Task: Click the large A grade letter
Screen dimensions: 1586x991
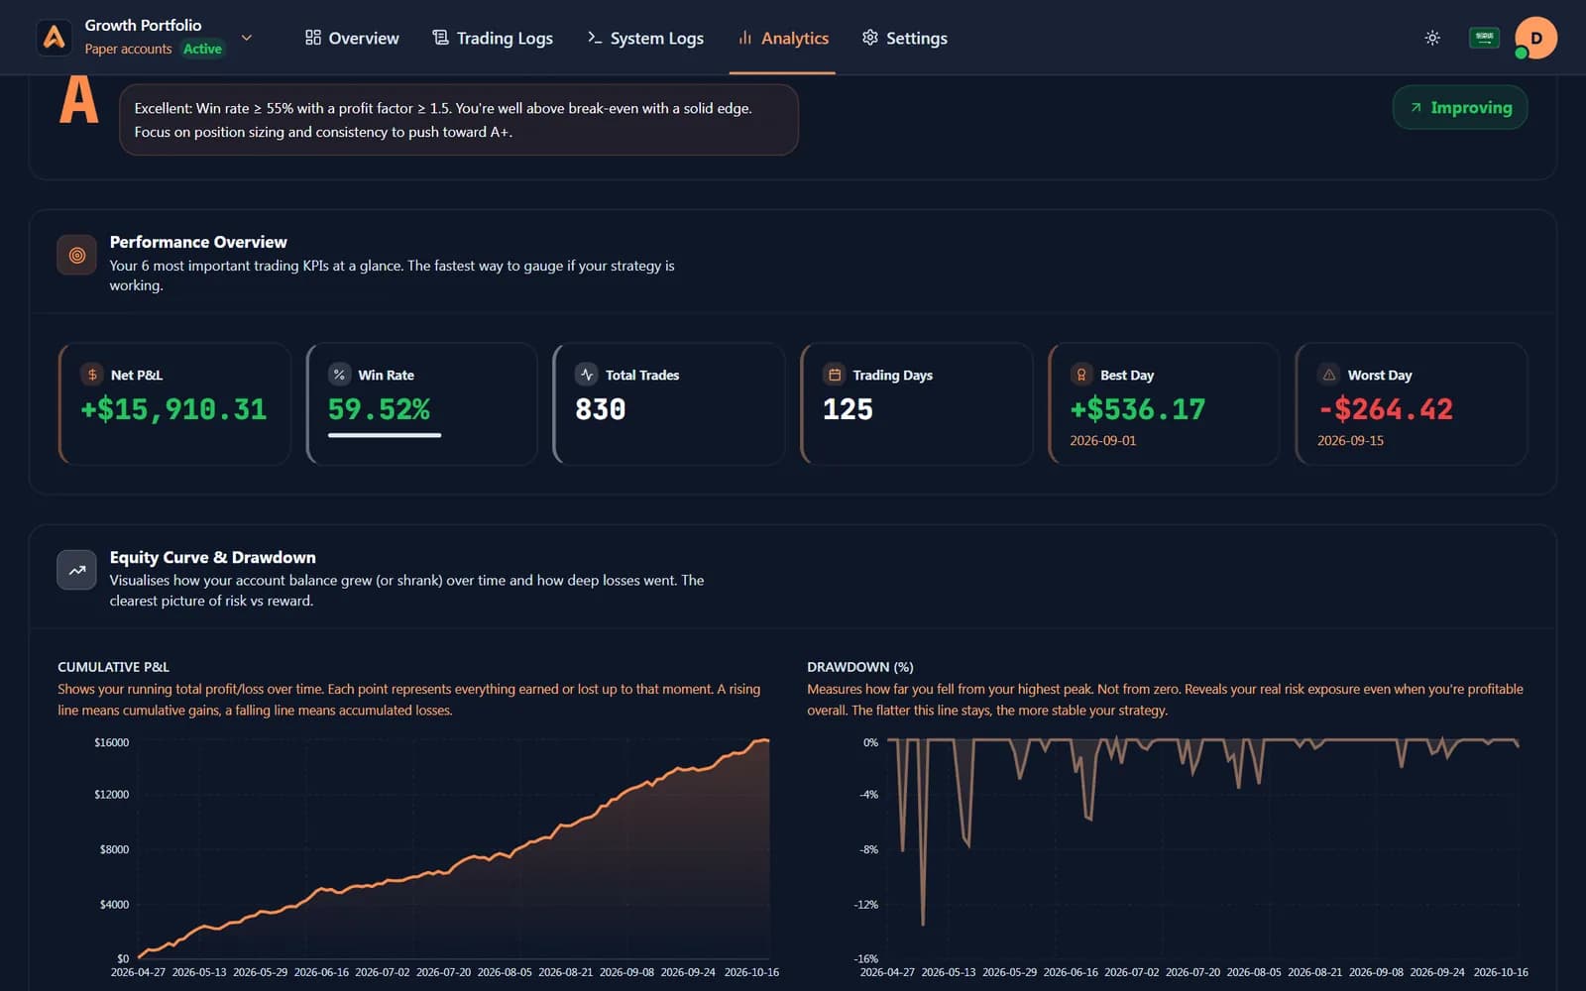Action: [78, 101]
